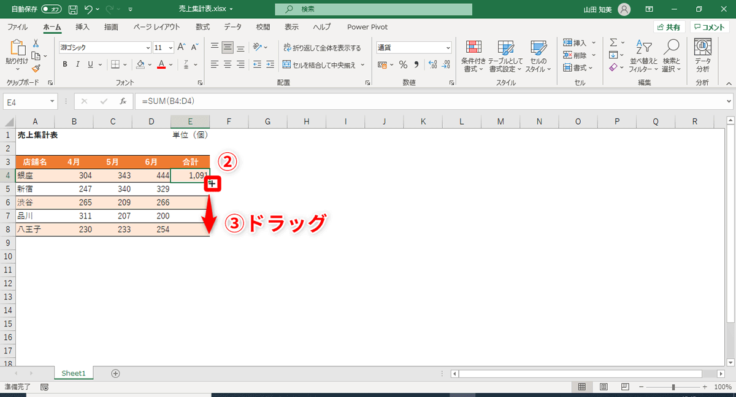This screenshot has width=736, height=397.
Task: Open 並べ替えとフィルター menu
Action: tap(643, 56)
